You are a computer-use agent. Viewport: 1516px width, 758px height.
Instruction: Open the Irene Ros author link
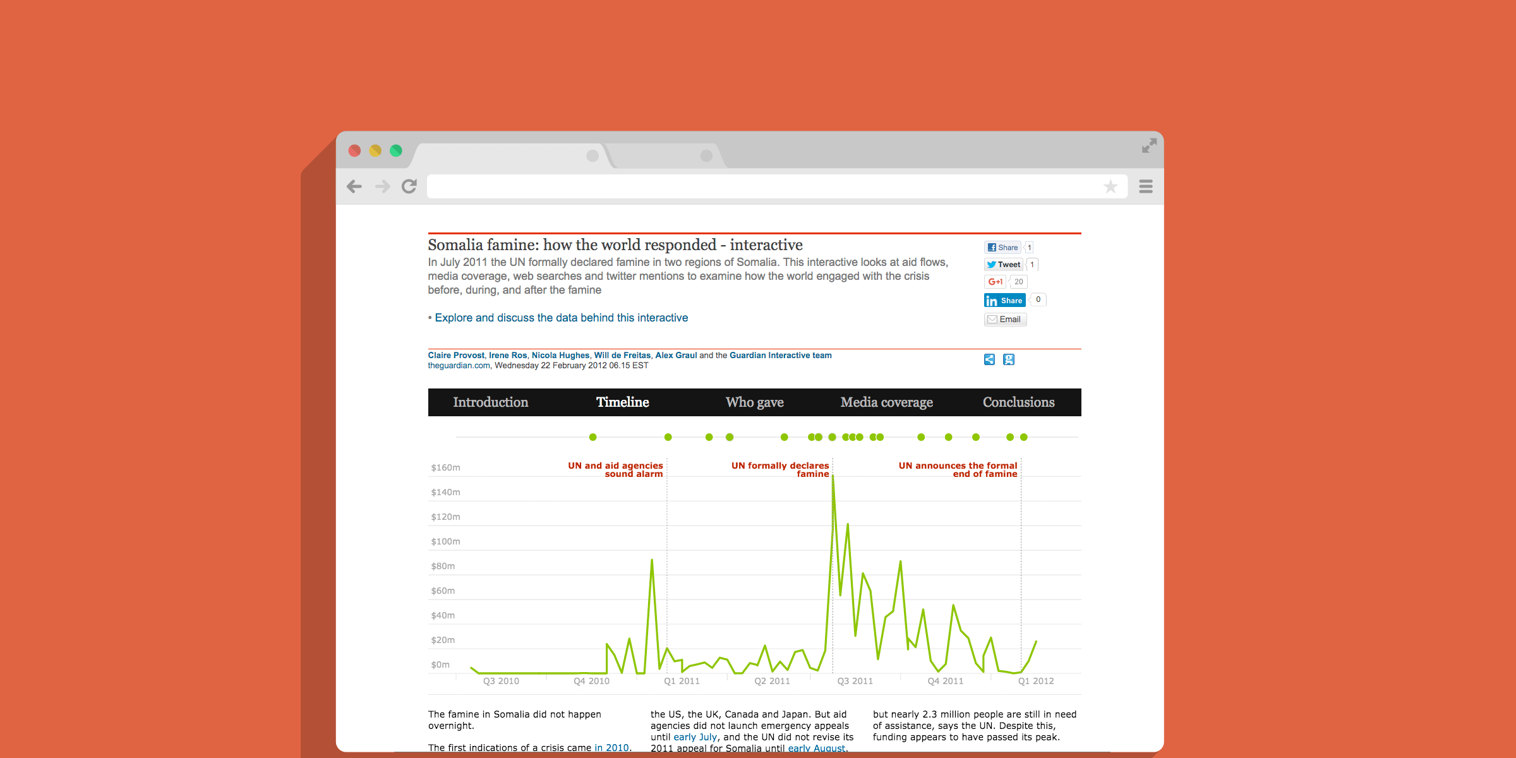tap(508, 356)
